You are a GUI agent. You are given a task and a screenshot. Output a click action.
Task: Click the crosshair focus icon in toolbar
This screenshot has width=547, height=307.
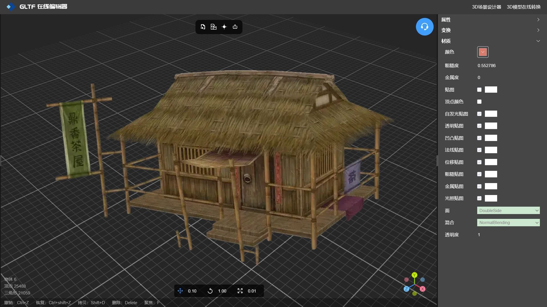point(224,27)
